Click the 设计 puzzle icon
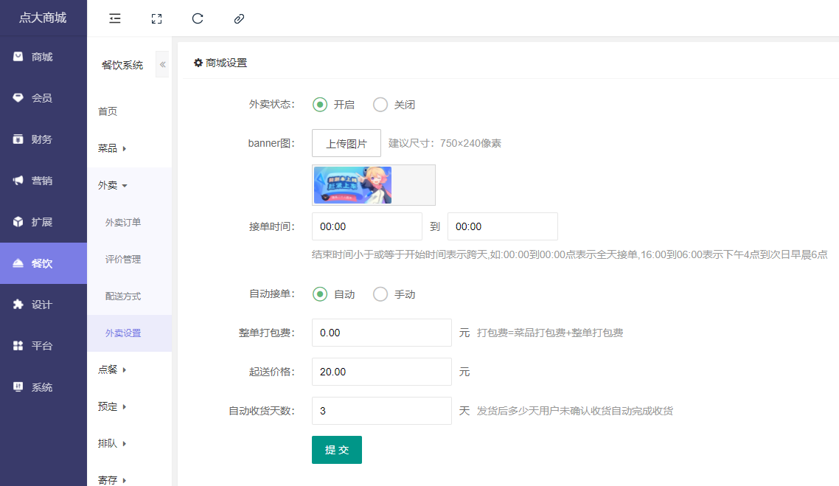This screenshot has width=839, height=486. (x=18, y=304)
